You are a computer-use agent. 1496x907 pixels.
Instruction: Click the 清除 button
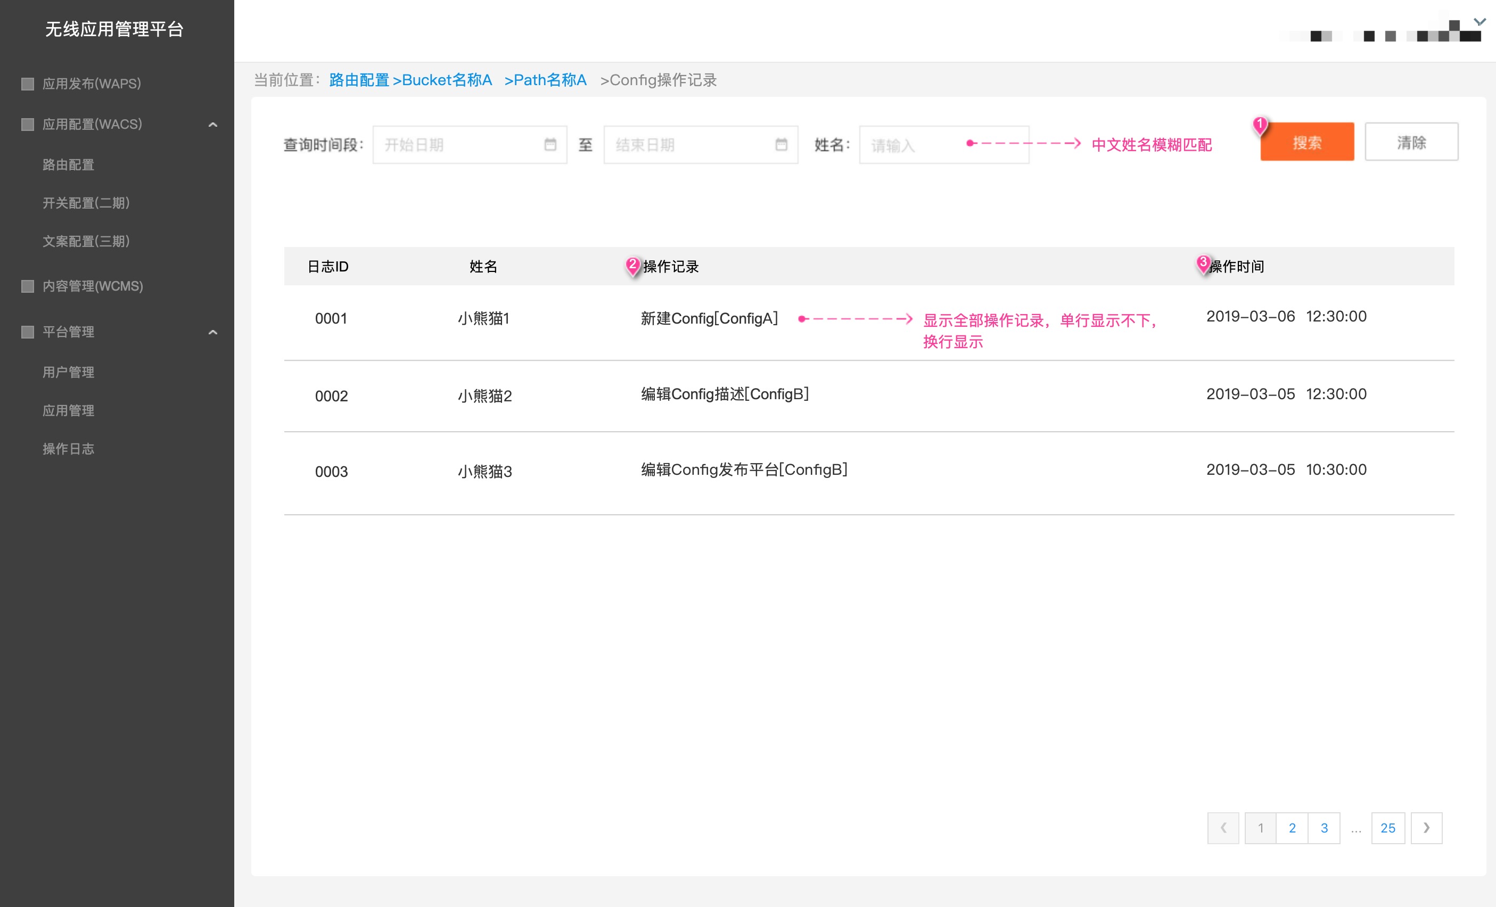click(1411, 142)
